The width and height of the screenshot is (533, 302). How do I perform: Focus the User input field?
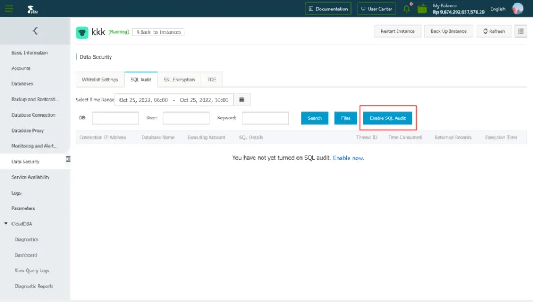coord(186,118)
